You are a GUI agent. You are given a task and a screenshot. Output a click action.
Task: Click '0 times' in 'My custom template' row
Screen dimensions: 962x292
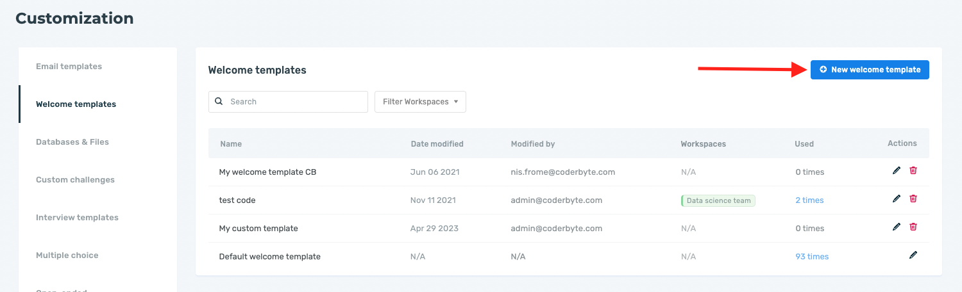(810, 229)
